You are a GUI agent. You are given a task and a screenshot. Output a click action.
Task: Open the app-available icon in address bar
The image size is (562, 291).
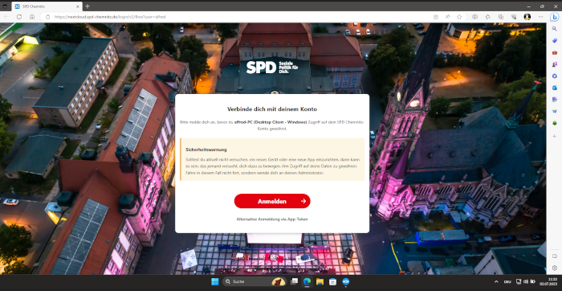pyautogui.click(x=436, y=17)
